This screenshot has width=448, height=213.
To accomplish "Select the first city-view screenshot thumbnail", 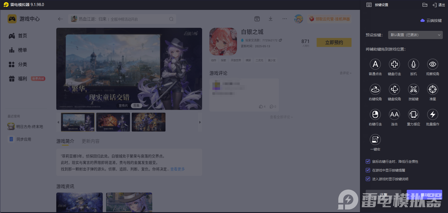I will click(x=78, y=122).
